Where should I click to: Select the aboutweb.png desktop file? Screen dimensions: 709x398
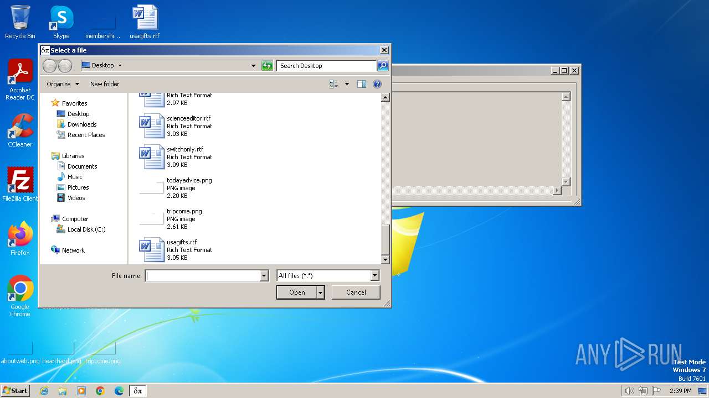point(20,352)
